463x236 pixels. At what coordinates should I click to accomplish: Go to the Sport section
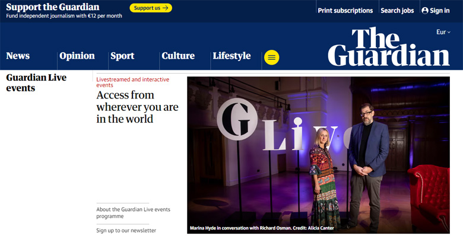pyautogui.click(x=122, y=56)
